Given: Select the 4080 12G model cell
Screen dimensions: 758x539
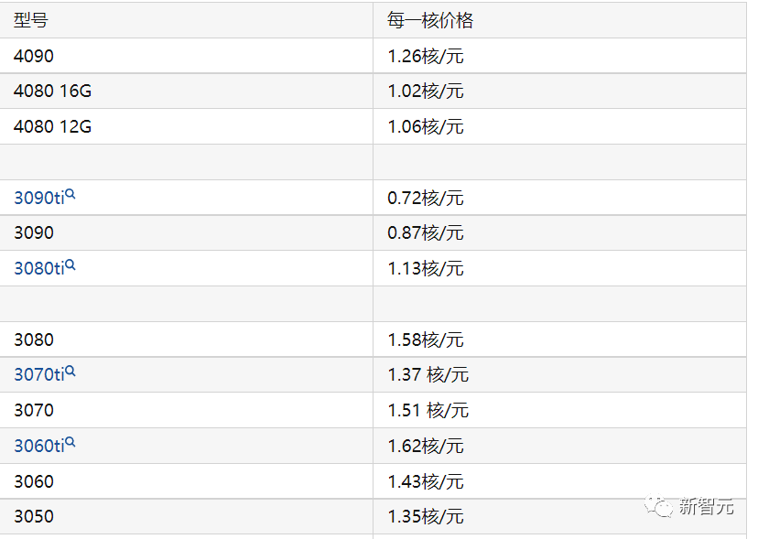Looking at the screenshot, I should pos(52,127).
